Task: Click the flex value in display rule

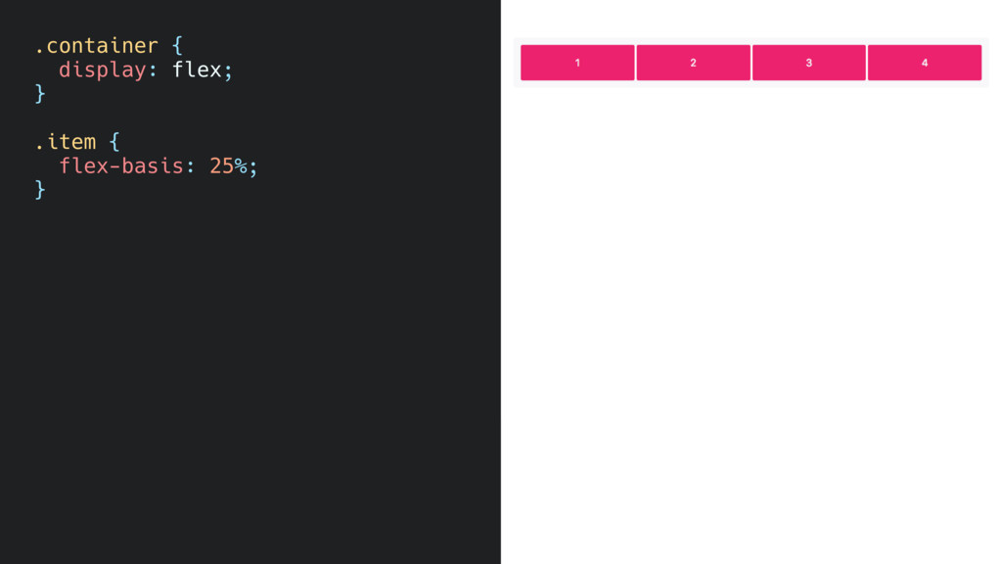Action: (x=197, y=70)
